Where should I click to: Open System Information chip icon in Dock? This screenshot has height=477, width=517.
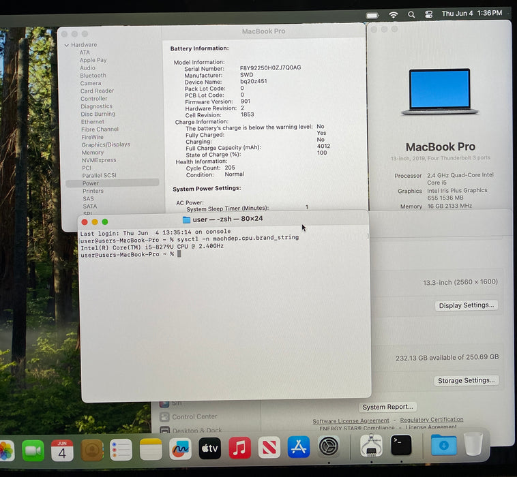coord(371,446)
